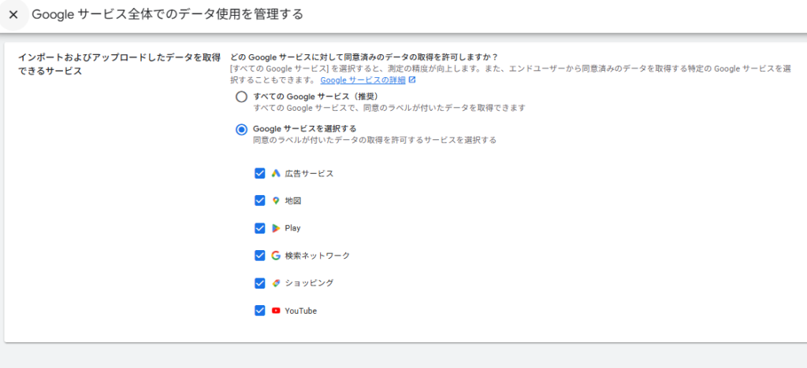Click the red YouTube icon
The image size is (807, 368).
(276, 311)
